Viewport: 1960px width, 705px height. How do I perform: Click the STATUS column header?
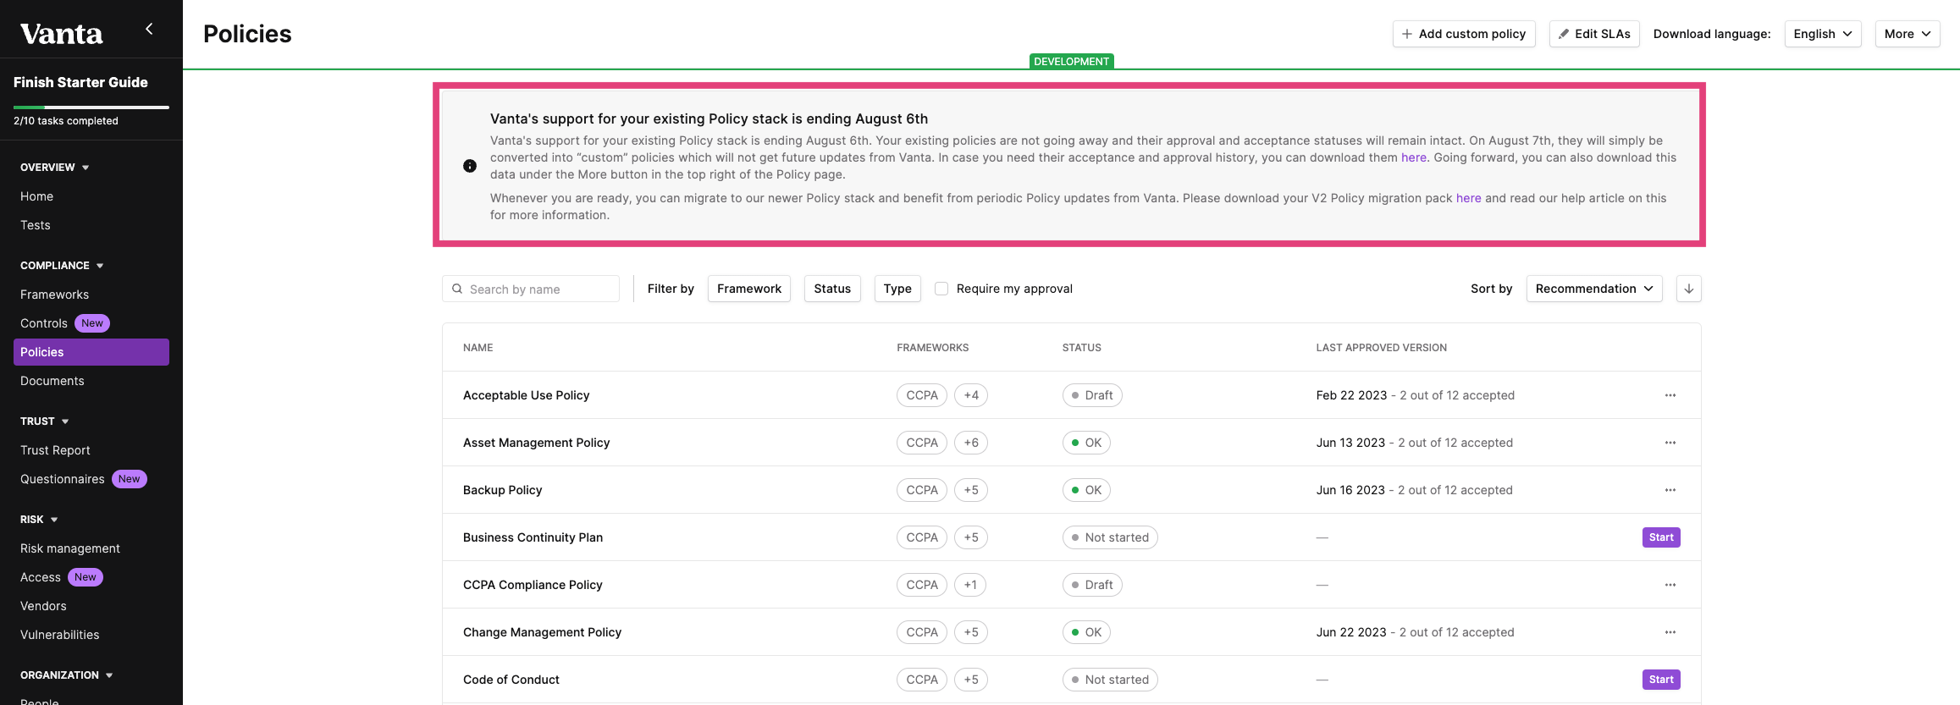[1082, 348]
